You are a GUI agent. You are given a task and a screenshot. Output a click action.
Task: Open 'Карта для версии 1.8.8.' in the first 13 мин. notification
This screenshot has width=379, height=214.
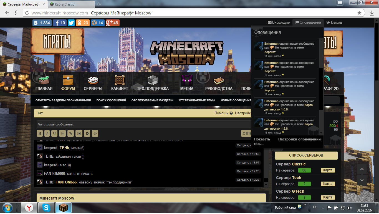tap(289, 107)
